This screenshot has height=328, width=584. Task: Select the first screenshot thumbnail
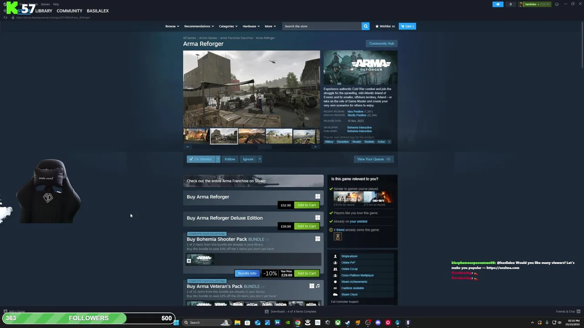pyautogui.click(x=196, y=136)
